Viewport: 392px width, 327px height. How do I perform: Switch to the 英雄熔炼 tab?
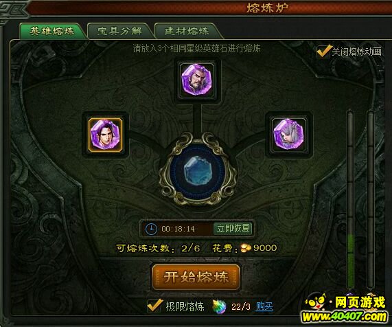click(52, 31)
